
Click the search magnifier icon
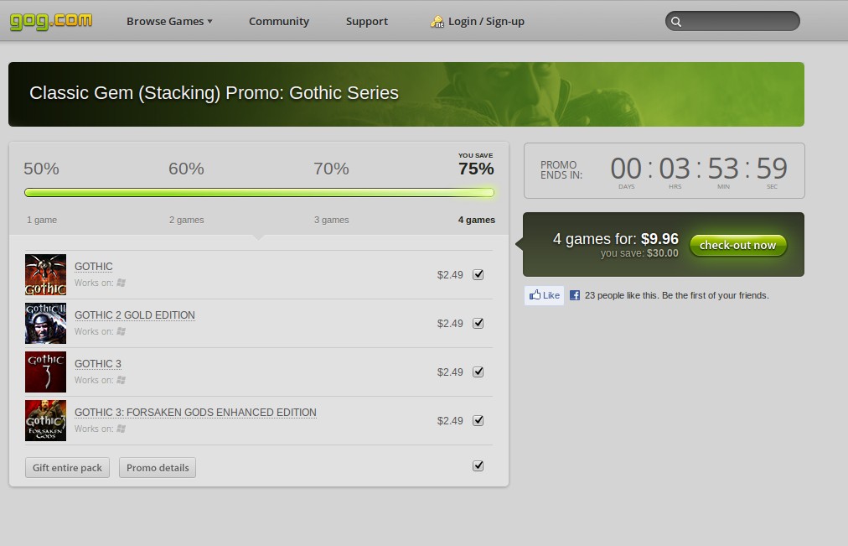(676, 22)
